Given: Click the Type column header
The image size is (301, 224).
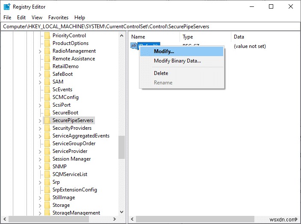Looking at the screenshot, I should (205, 37).
